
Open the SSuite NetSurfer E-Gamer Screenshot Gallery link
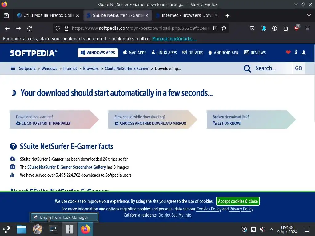click(66, 167)
